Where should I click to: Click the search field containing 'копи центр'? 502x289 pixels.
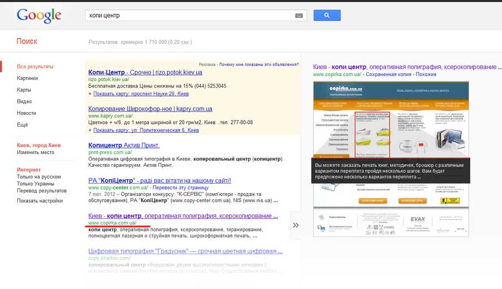[196, 16]
